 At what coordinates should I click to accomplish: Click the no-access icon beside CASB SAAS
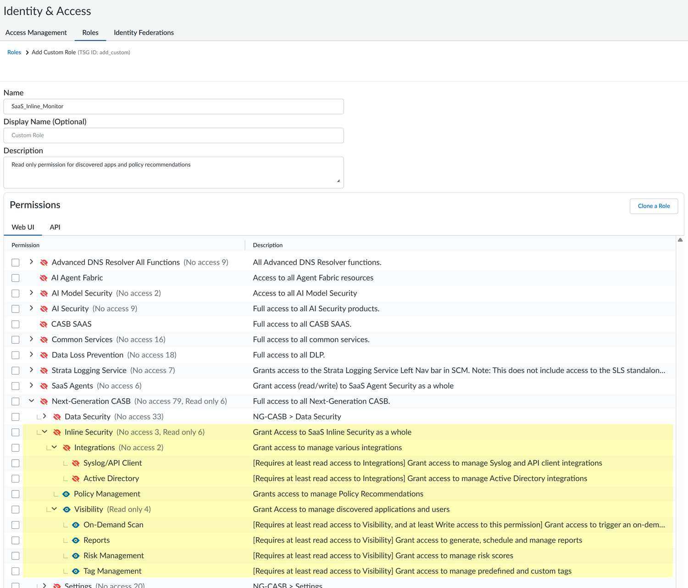[44, 324]
